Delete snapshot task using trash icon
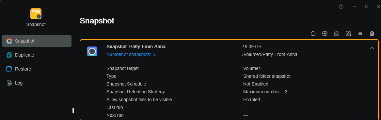This screenshot has height=120, width=381. point(372,33)
